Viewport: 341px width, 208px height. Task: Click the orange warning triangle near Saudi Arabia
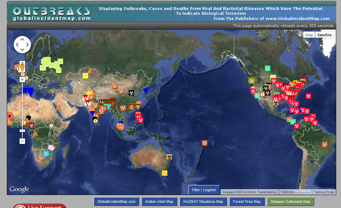[x=58, y=109]
